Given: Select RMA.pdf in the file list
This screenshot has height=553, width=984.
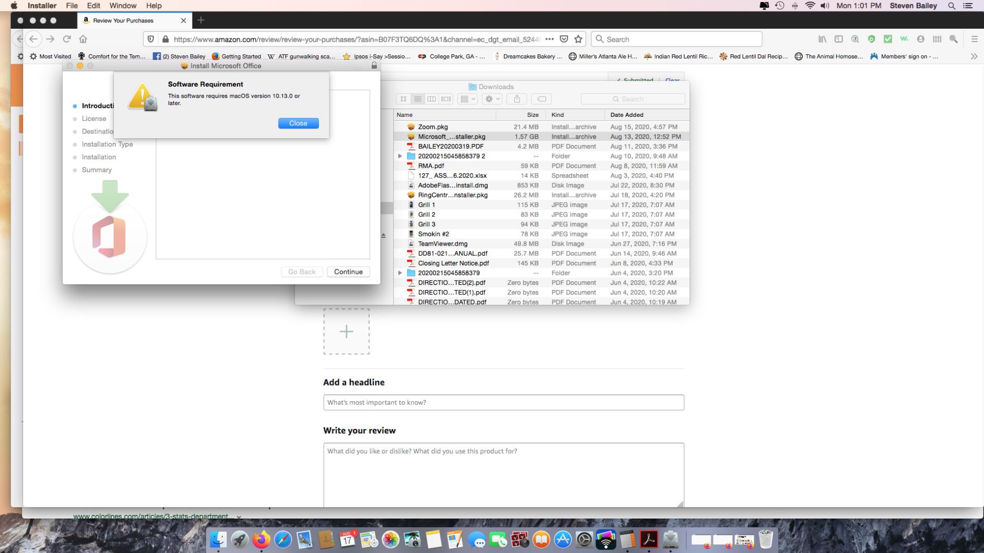Looking at the screenshot, I should click(x=541, y=166).
